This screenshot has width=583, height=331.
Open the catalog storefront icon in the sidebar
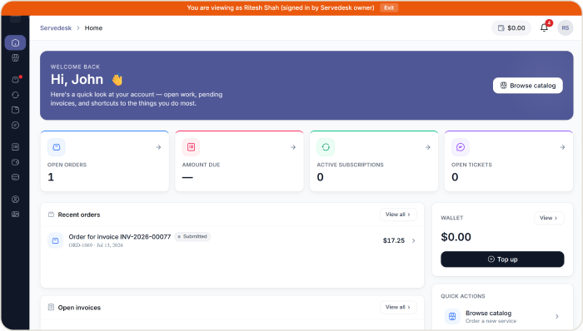[x=15, y=58]
